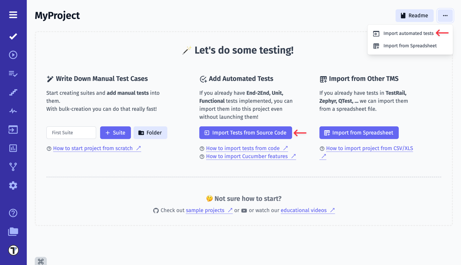Open the Readme

click(414, 16)
